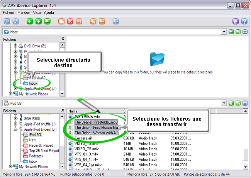
Task: Click top panel list view icon
Action: pyautogui.click(x=238, y=32)
